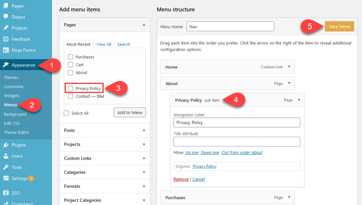Image resolution: width=362 pixels, height=205 pixels.
Task: Click the Add to Menu button
Action: click(130, 113)
